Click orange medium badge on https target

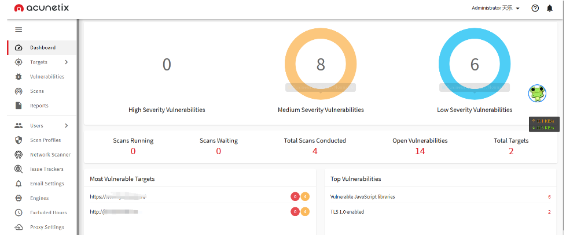click(305, 196)
